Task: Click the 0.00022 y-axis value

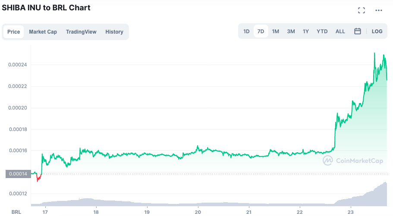Action: pos(18,87)
